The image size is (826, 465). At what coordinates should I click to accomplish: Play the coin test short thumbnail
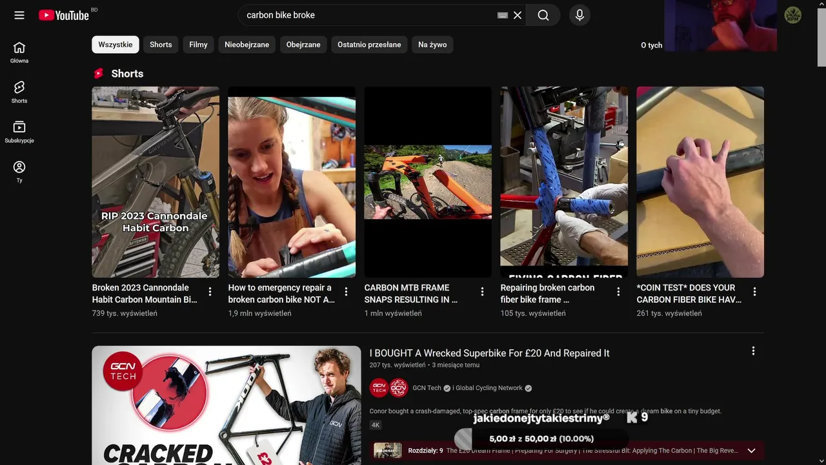700,182
